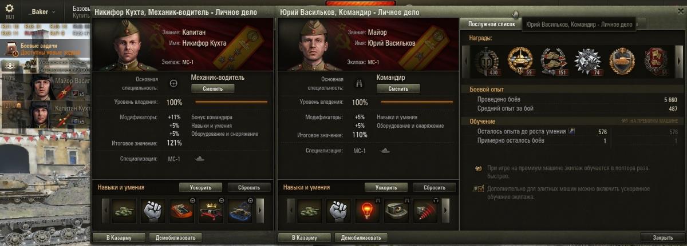The width and height of the screenshot is (687, 246).
Task: Click the camouflage tank skill icon in Mechanic-driver panel
Action: (x=124, y=211)
